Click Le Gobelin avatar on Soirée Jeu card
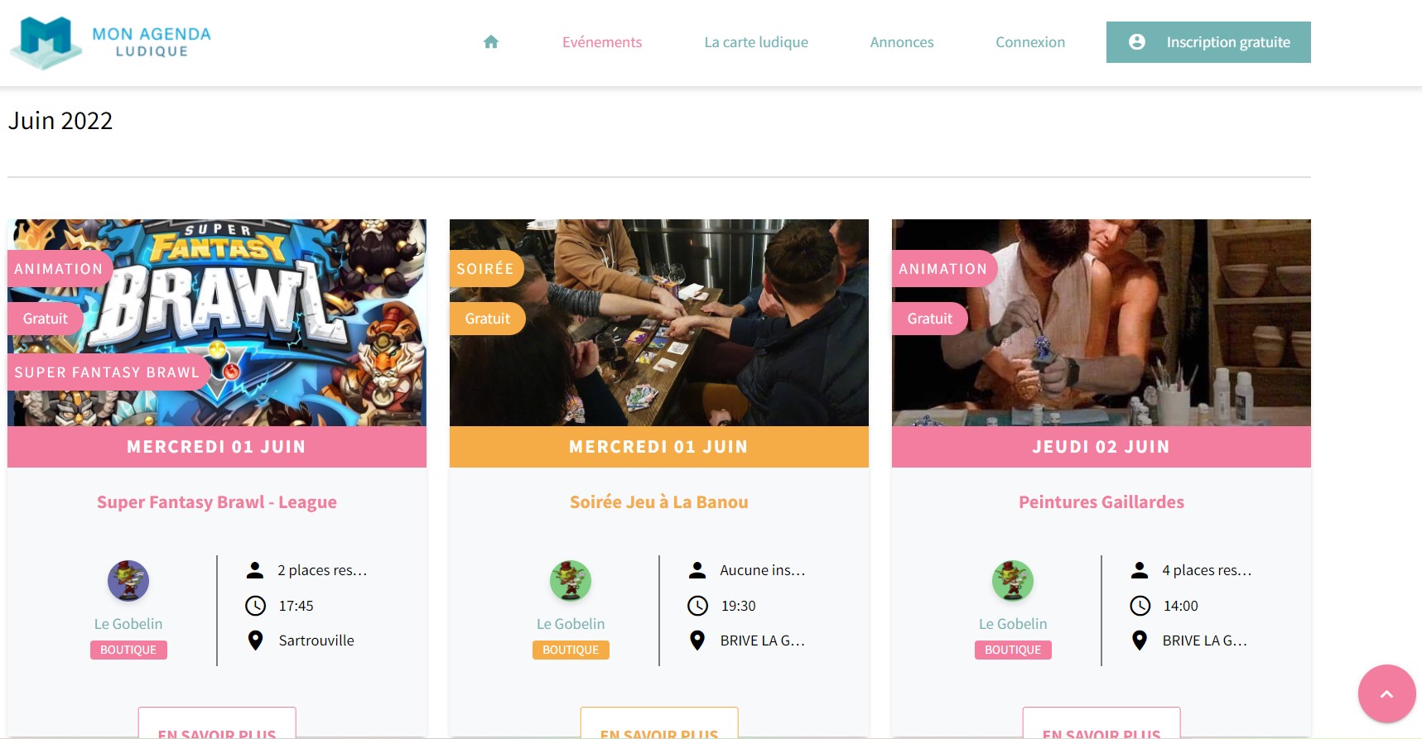This screenshot has height=739, width=1422. [x=571, y=581]
